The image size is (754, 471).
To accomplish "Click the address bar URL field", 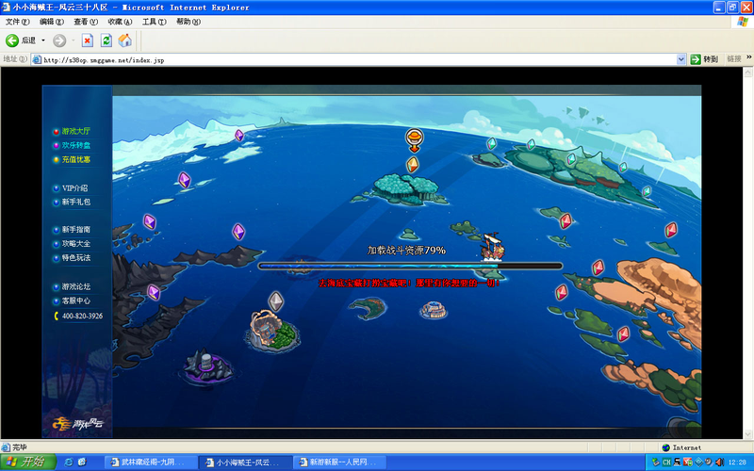I will pos(356,59).
